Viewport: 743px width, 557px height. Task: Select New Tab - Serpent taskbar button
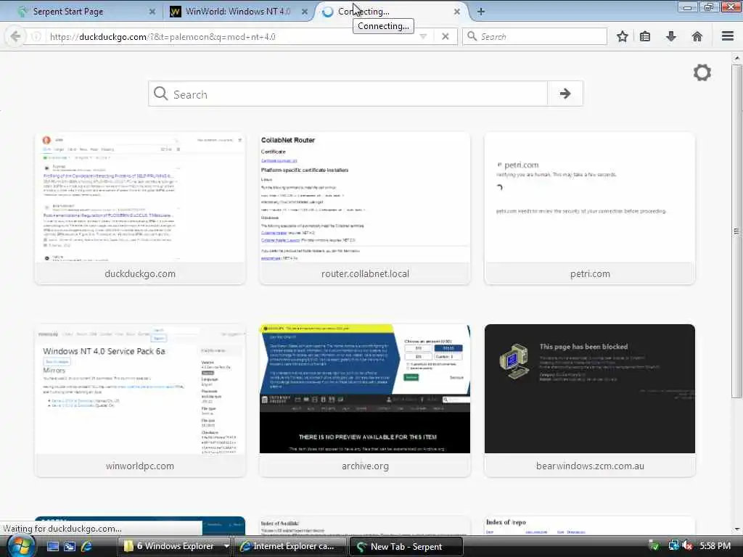406,546
